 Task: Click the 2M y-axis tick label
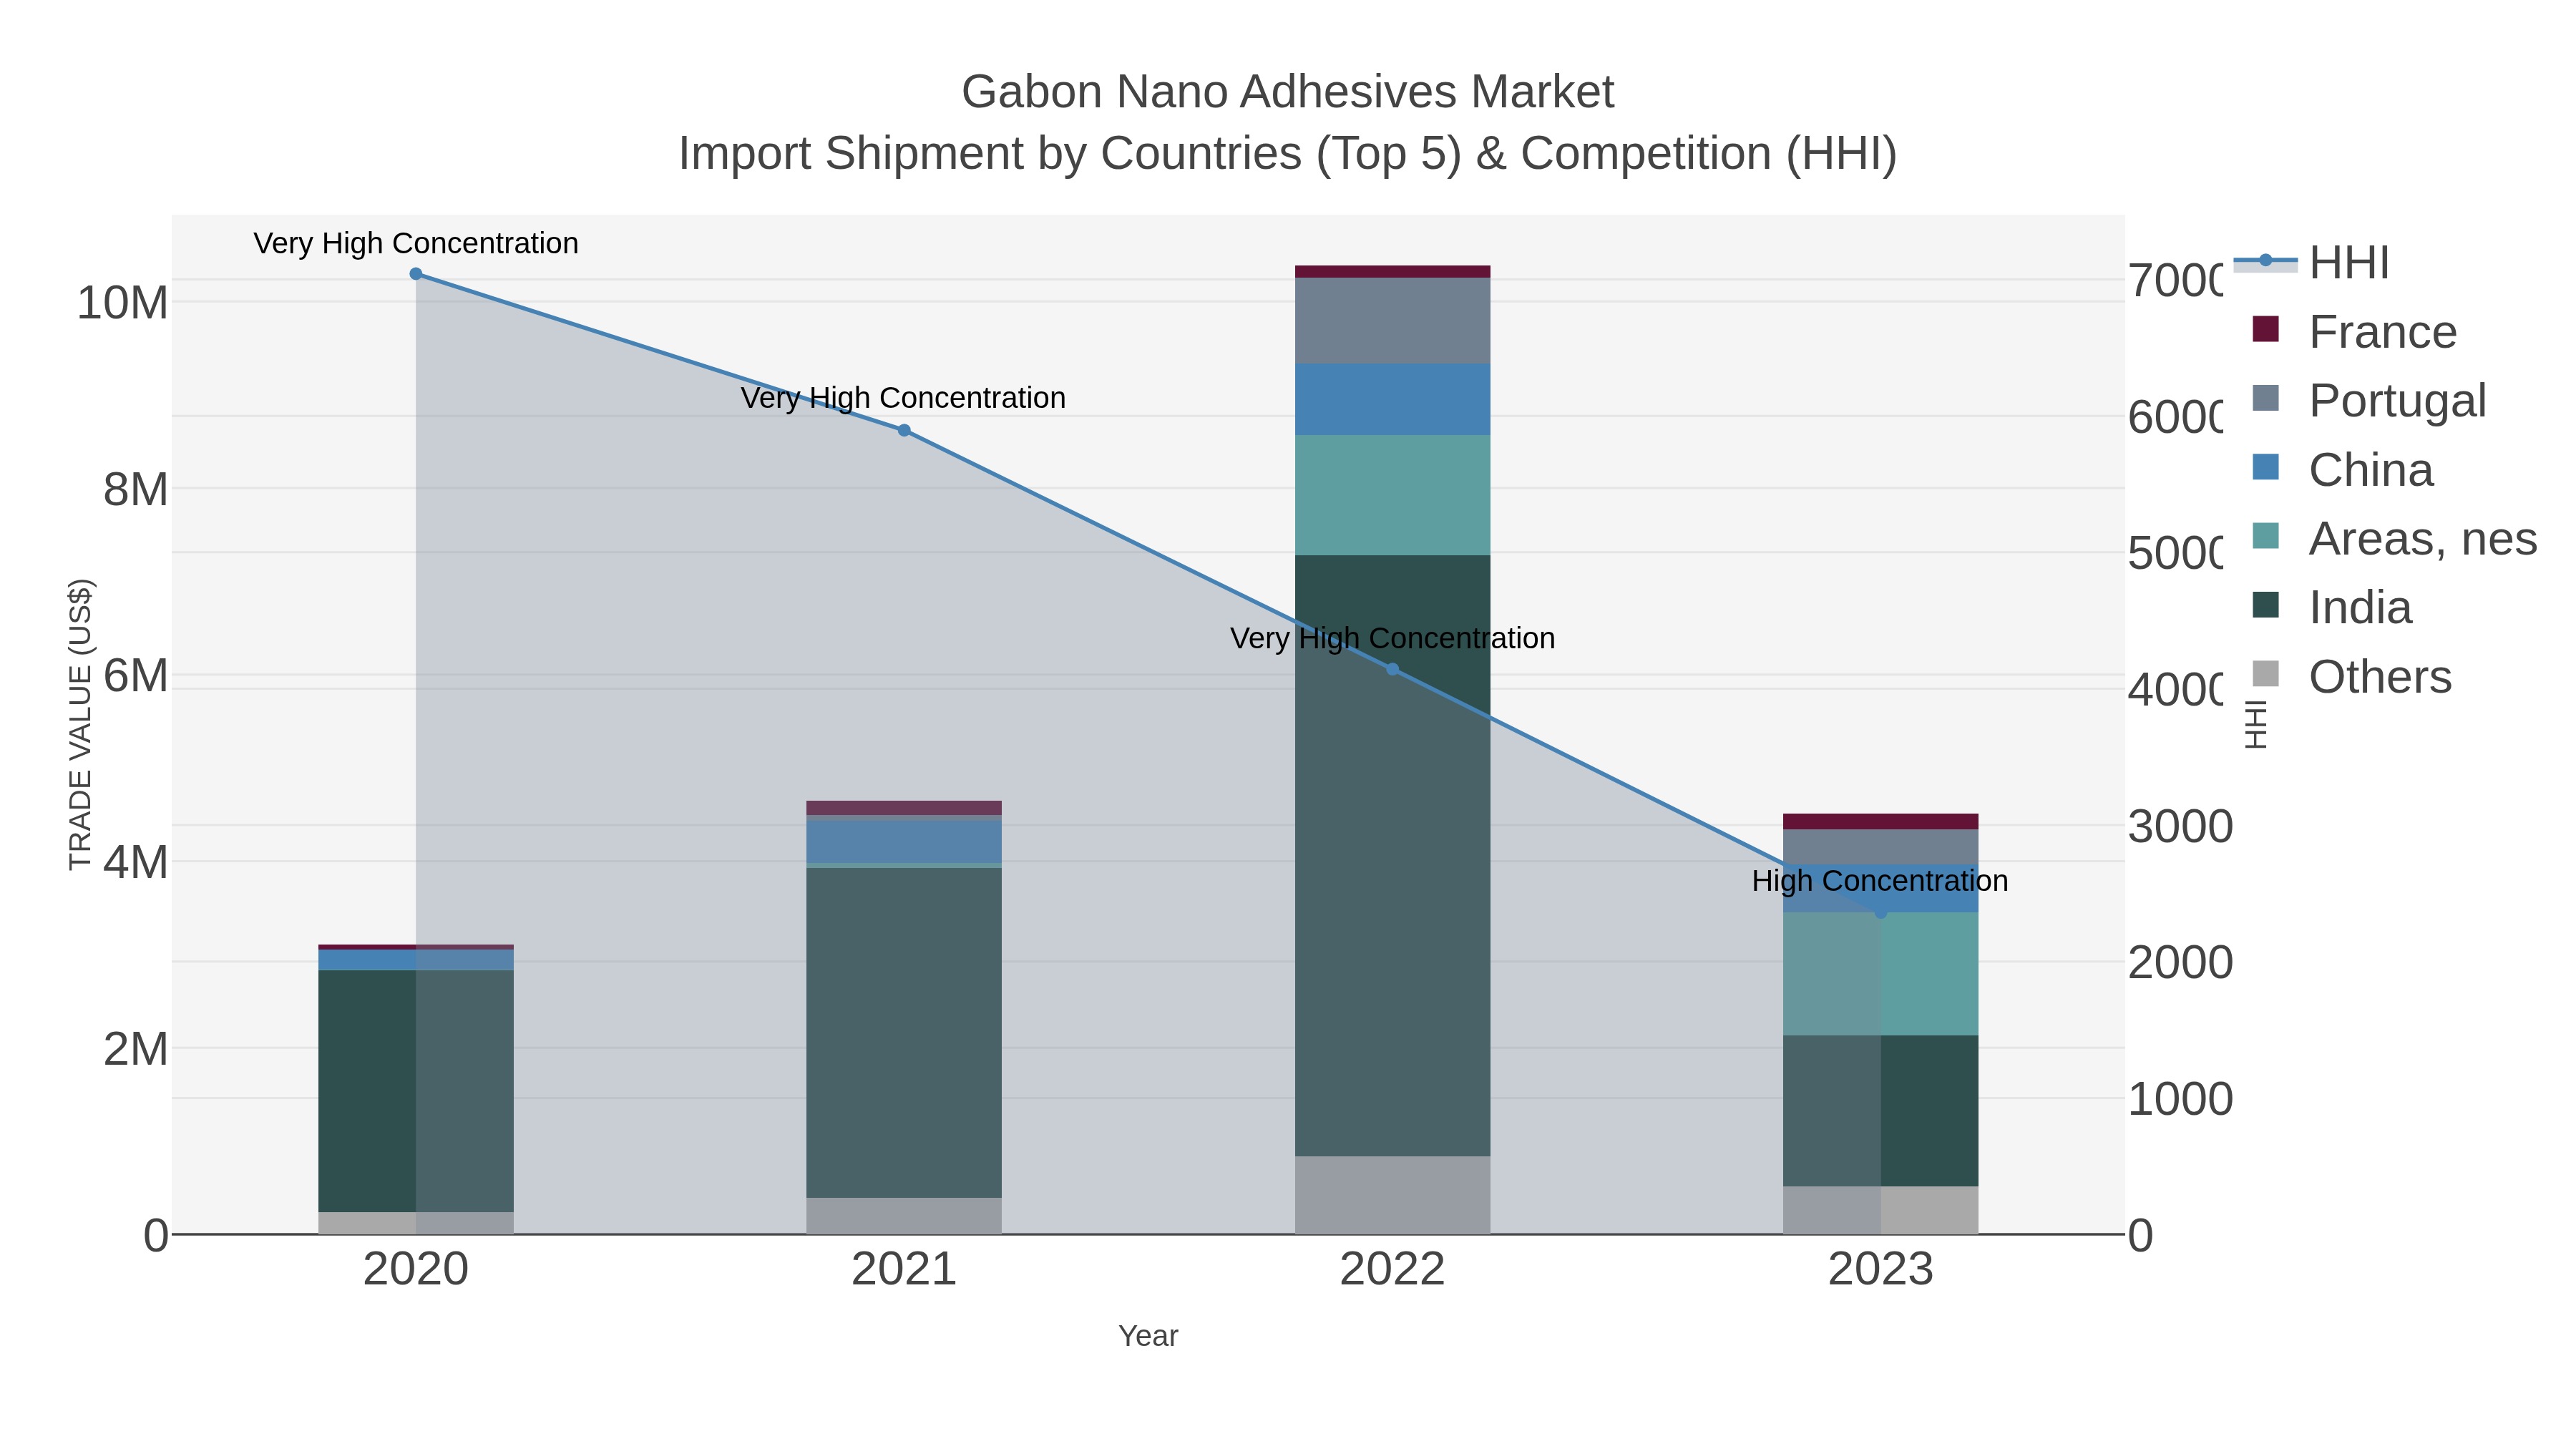point(136,1050)
